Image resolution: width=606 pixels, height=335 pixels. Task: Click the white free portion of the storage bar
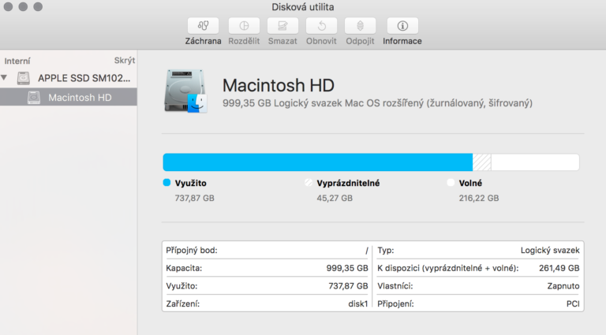[x=534, y=162]
